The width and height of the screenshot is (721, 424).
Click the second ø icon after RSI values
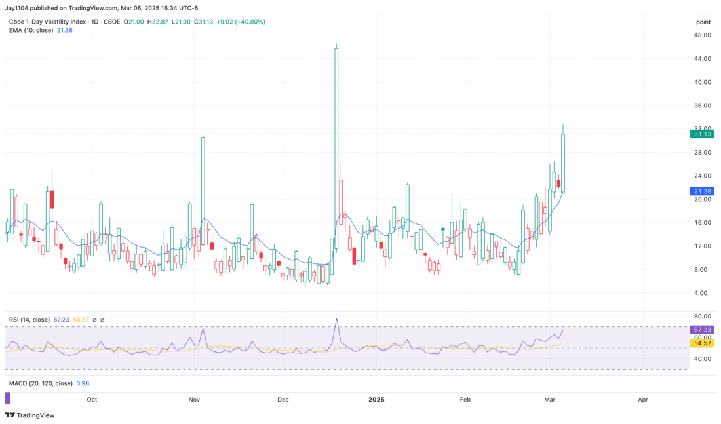click(x=103, y=320)
